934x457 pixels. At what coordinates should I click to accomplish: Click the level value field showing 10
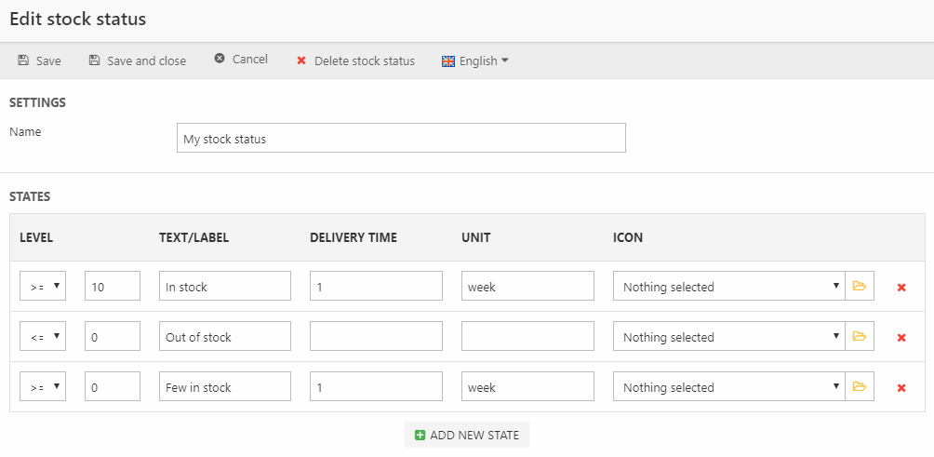pos(113,287)
